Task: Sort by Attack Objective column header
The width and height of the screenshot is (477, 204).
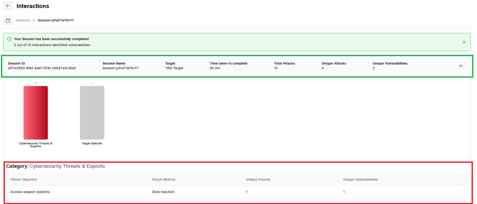Action: click(24, 180)
